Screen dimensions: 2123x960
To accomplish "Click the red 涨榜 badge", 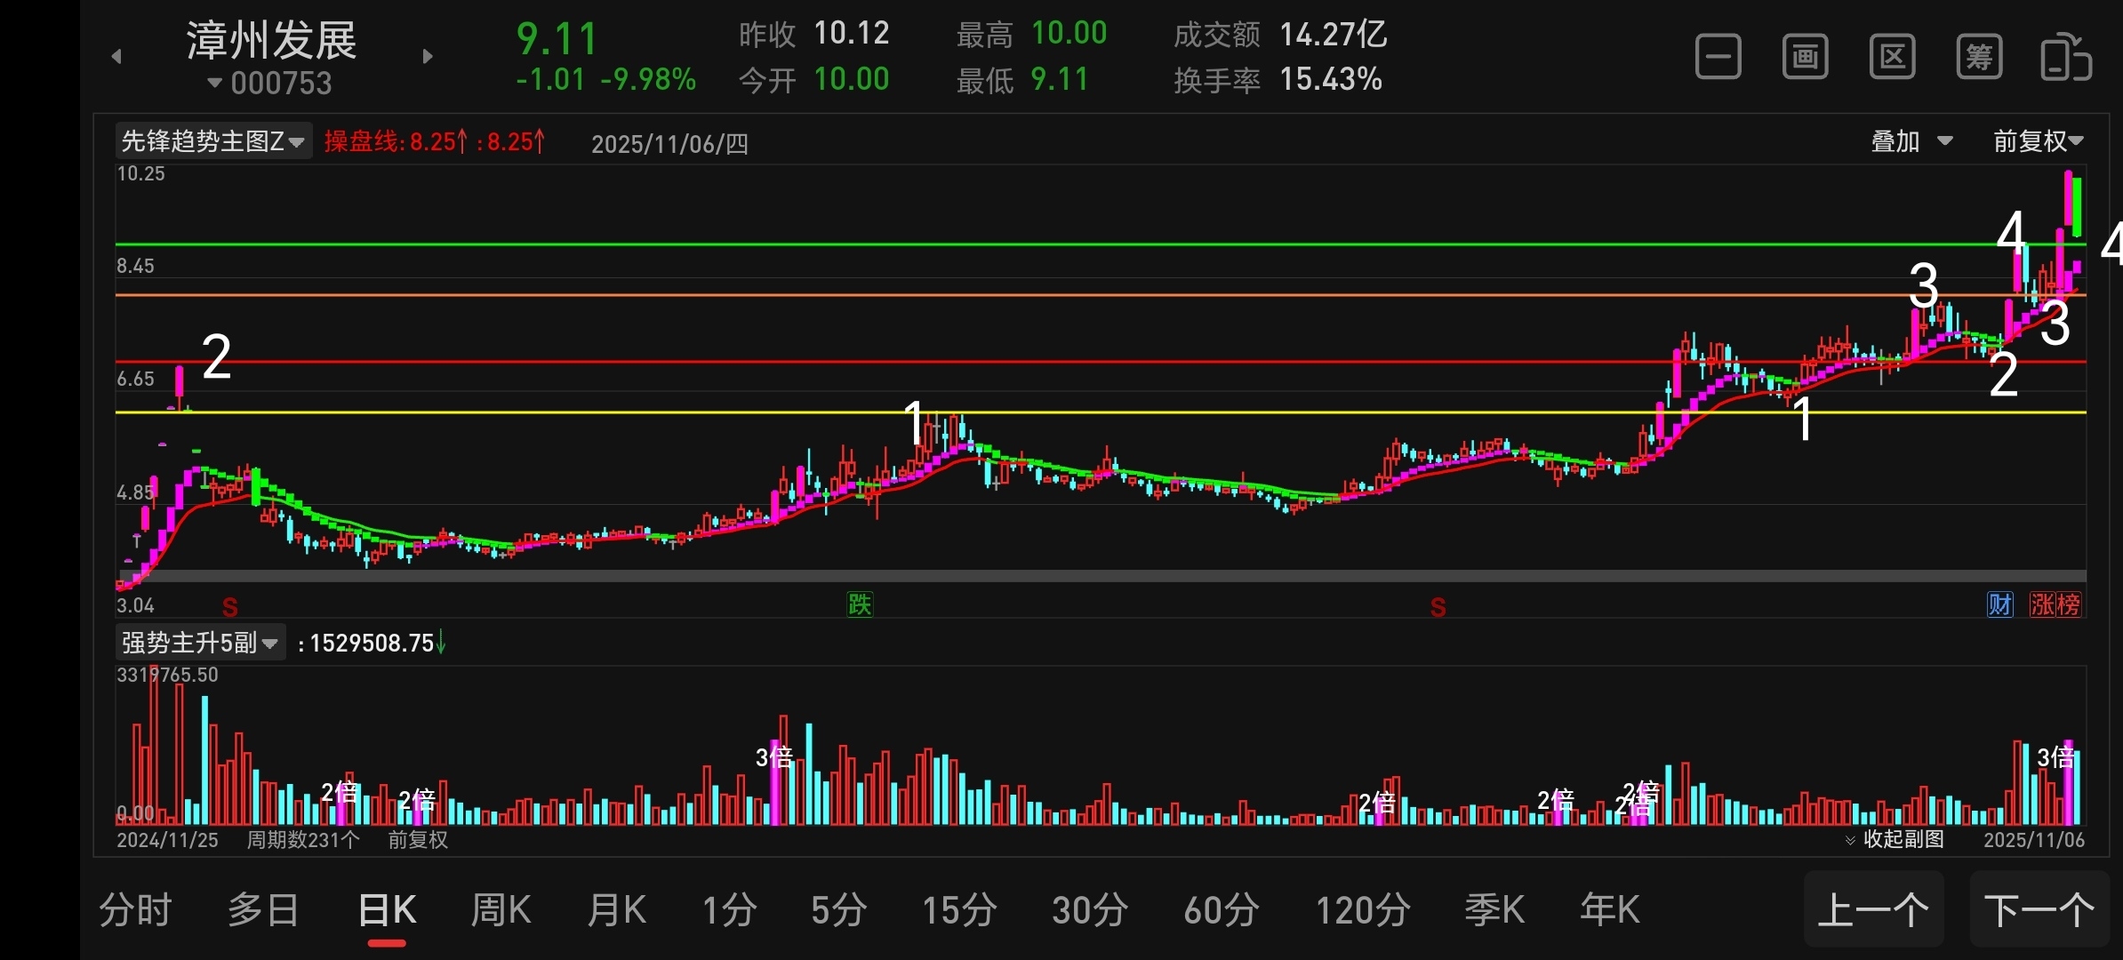I will point(2055,605).
